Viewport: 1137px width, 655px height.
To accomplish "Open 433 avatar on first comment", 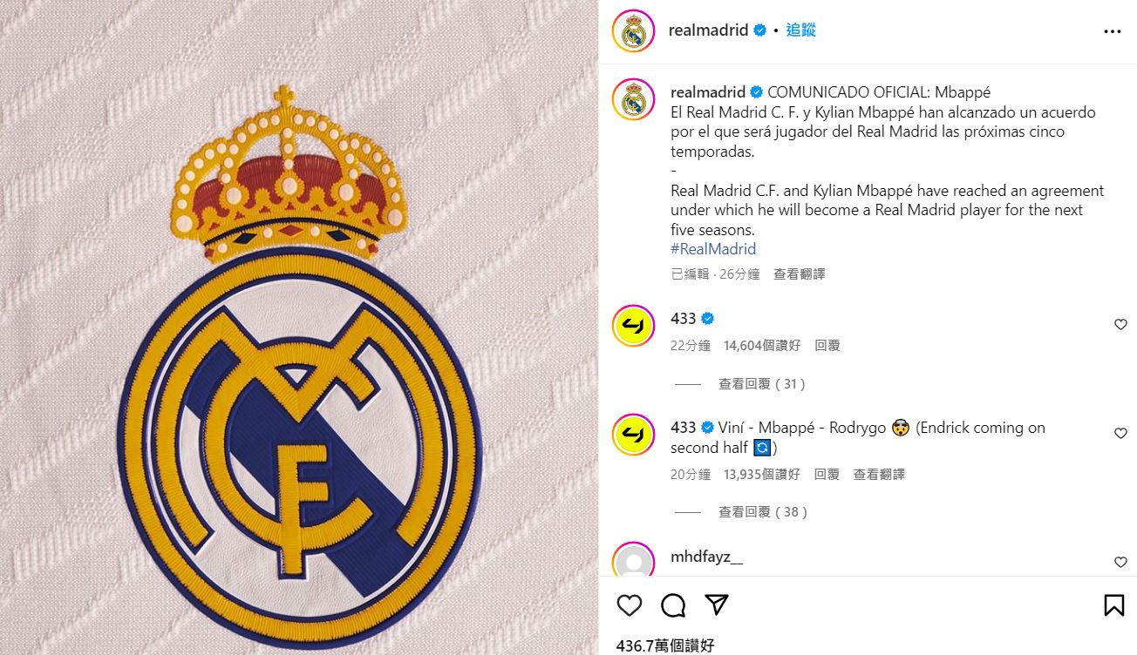I will [633, 326].
